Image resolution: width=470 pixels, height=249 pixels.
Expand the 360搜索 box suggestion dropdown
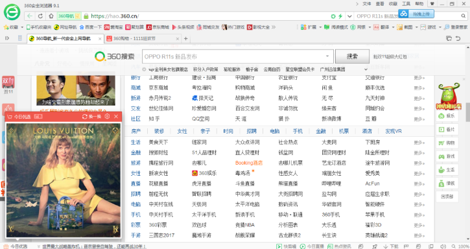point(327,56)
